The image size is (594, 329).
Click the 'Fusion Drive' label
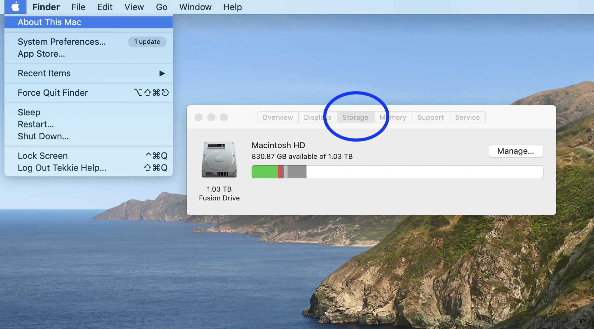pos(219,198)
